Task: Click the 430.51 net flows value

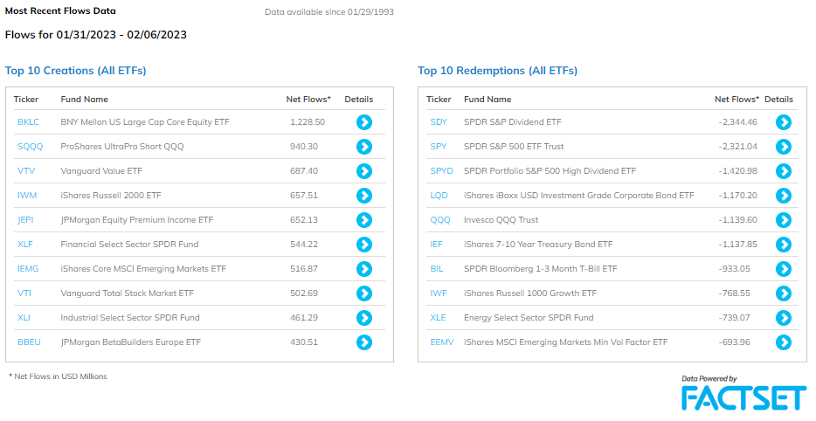Action: pyautogui.click(x=304, y=342)
